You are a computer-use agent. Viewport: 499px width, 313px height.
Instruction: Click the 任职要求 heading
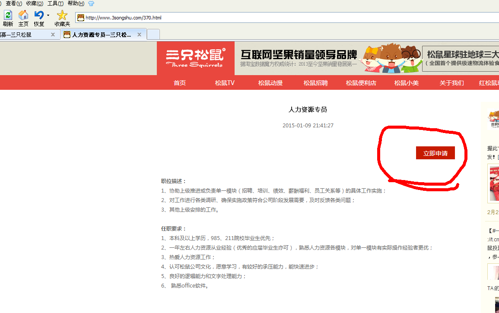(x=173, y=229)
